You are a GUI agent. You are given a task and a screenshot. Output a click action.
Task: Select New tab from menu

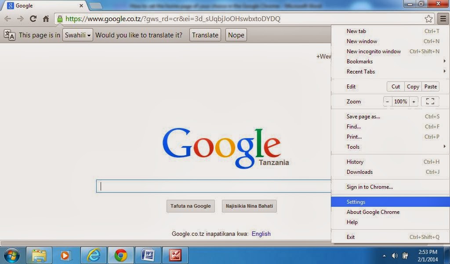(390, 31)
